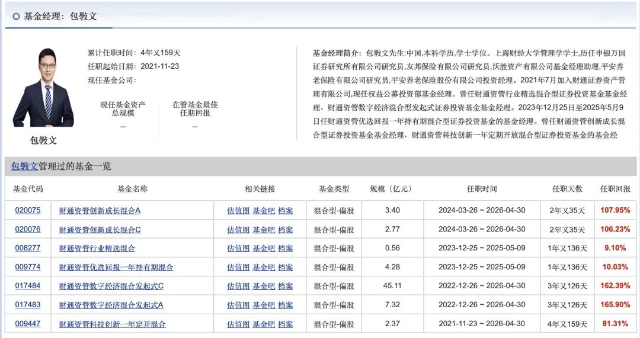The image size is (640, 338).
Task: Select the 任职时间 column header
Action: point(482,189)
